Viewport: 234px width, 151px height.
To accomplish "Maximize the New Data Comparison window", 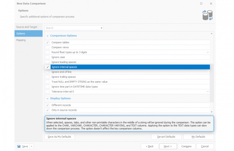I will pos(201,4).
